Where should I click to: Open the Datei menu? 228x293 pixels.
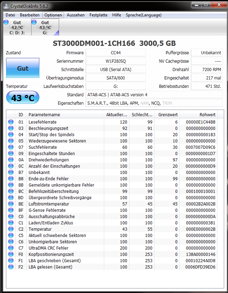coord(10,15)
